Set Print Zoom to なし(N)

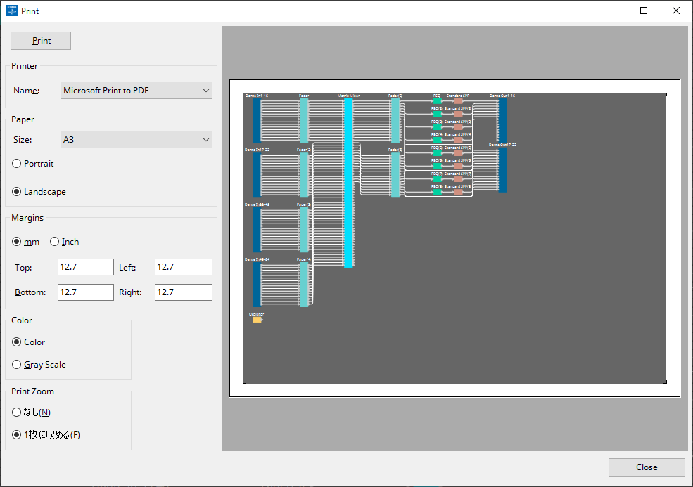coord(17,413)
